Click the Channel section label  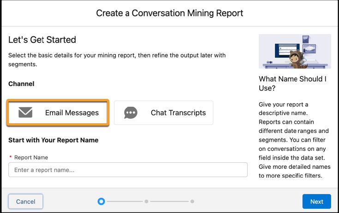pos(21,84)
